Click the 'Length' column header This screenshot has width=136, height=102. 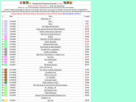point(87,16)
